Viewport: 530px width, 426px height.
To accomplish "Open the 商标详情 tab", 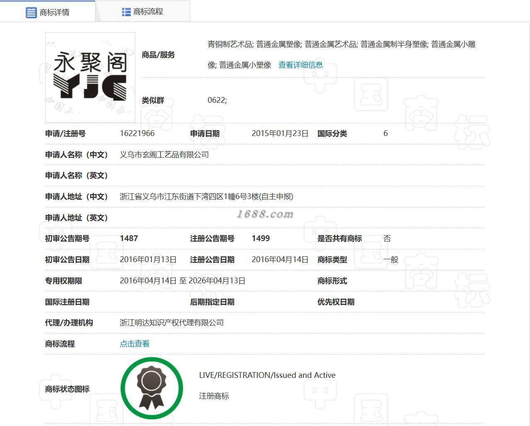I will 47,12.
